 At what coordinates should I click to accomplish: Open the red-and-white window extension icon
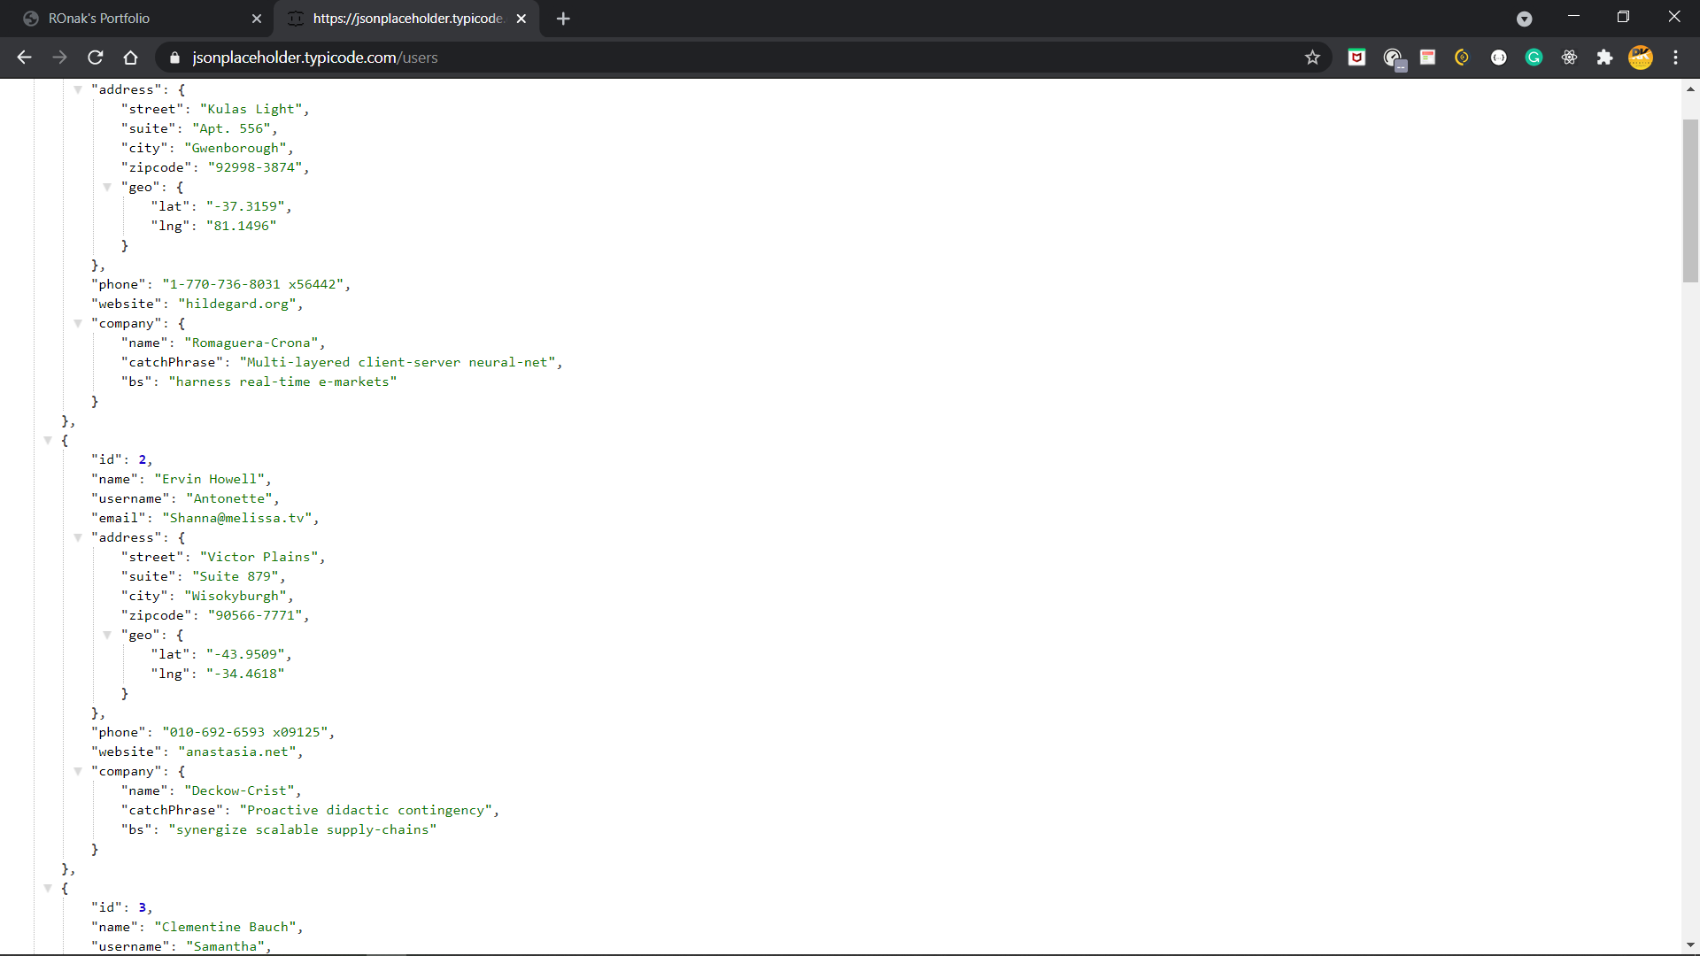coord(1427,58)
